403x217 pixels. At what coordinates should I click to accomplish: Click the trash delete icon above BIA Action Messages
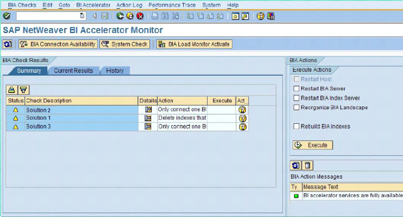pyautogui.click(x=308, y=166)
